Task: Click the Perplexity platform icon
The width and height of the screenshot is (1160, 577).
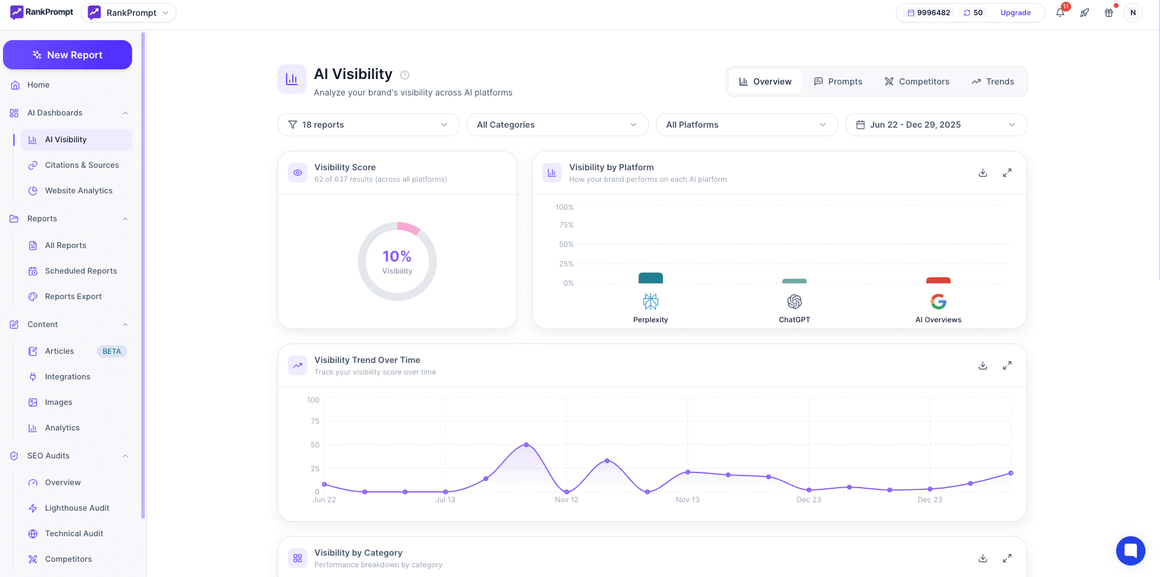Action: coord(651,302)
